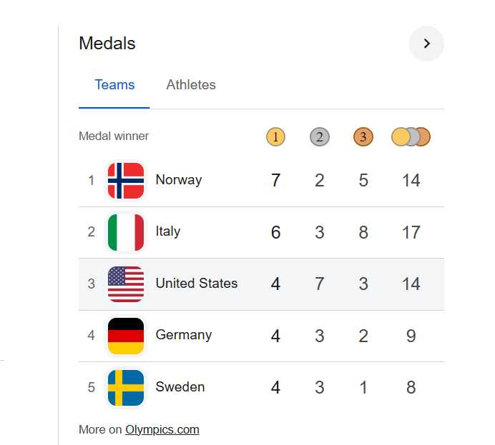The height and width of the screenshot is (445, 495).
Task: Click the total medals combined icon
Action: click(411, 136)
